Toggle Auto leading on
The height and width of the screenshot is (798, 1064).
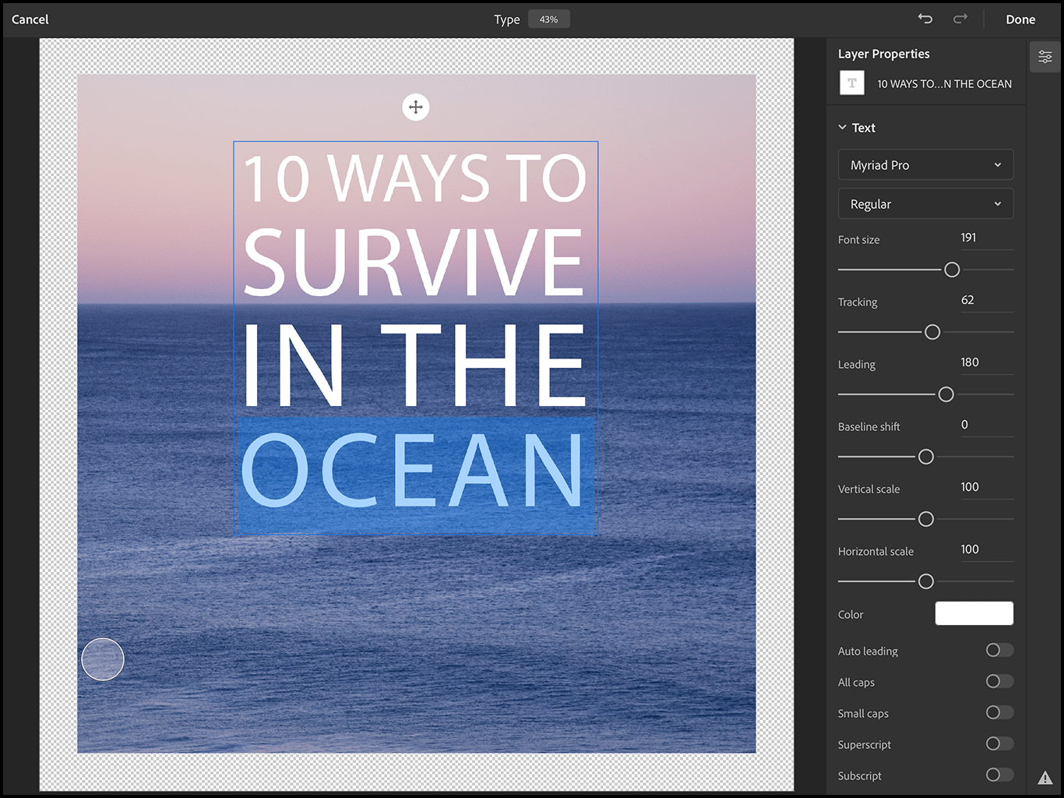pos(998,650)
